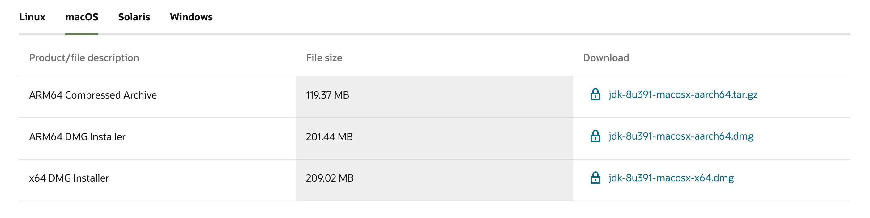Download jdk-8u391-macosx-aarch64.dmg
This screenshot has width=870, height=218.
681,136
